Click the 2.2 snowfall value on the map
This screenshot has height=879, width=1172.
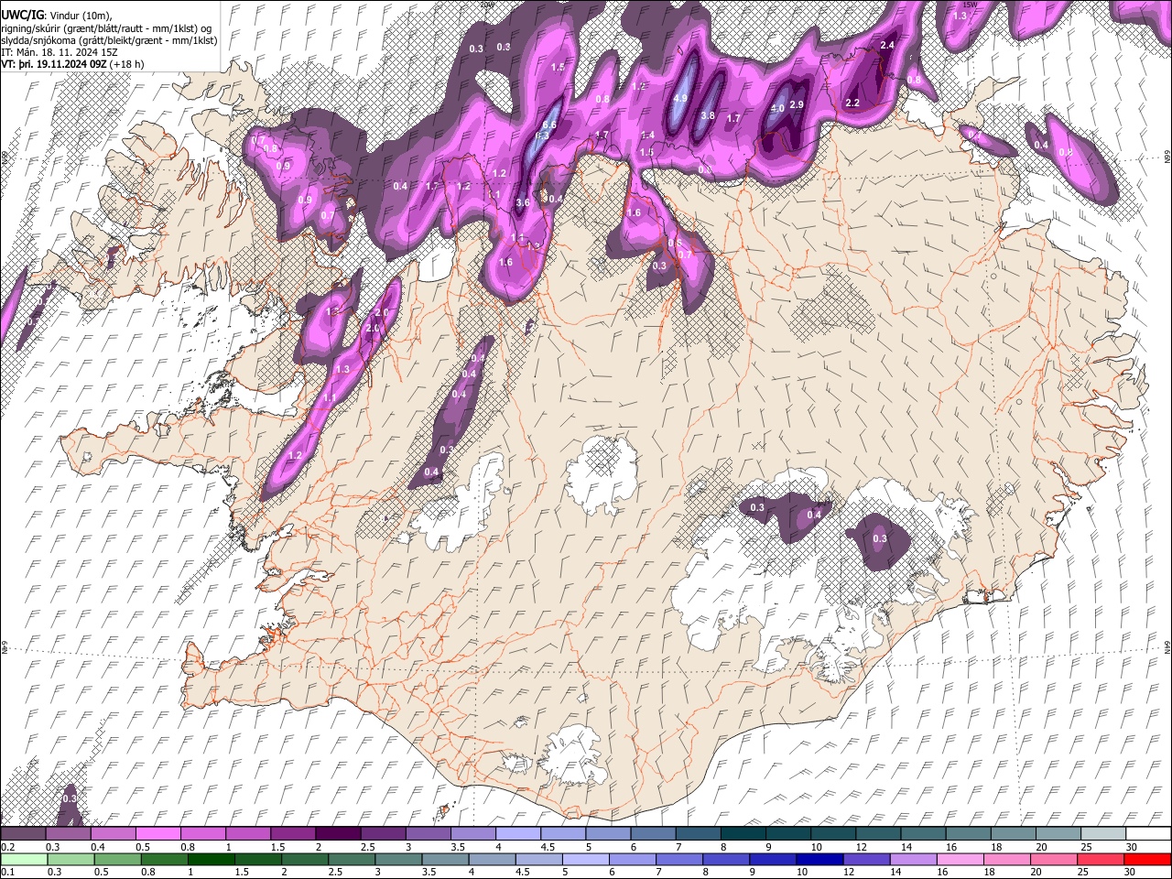[852, 103]
